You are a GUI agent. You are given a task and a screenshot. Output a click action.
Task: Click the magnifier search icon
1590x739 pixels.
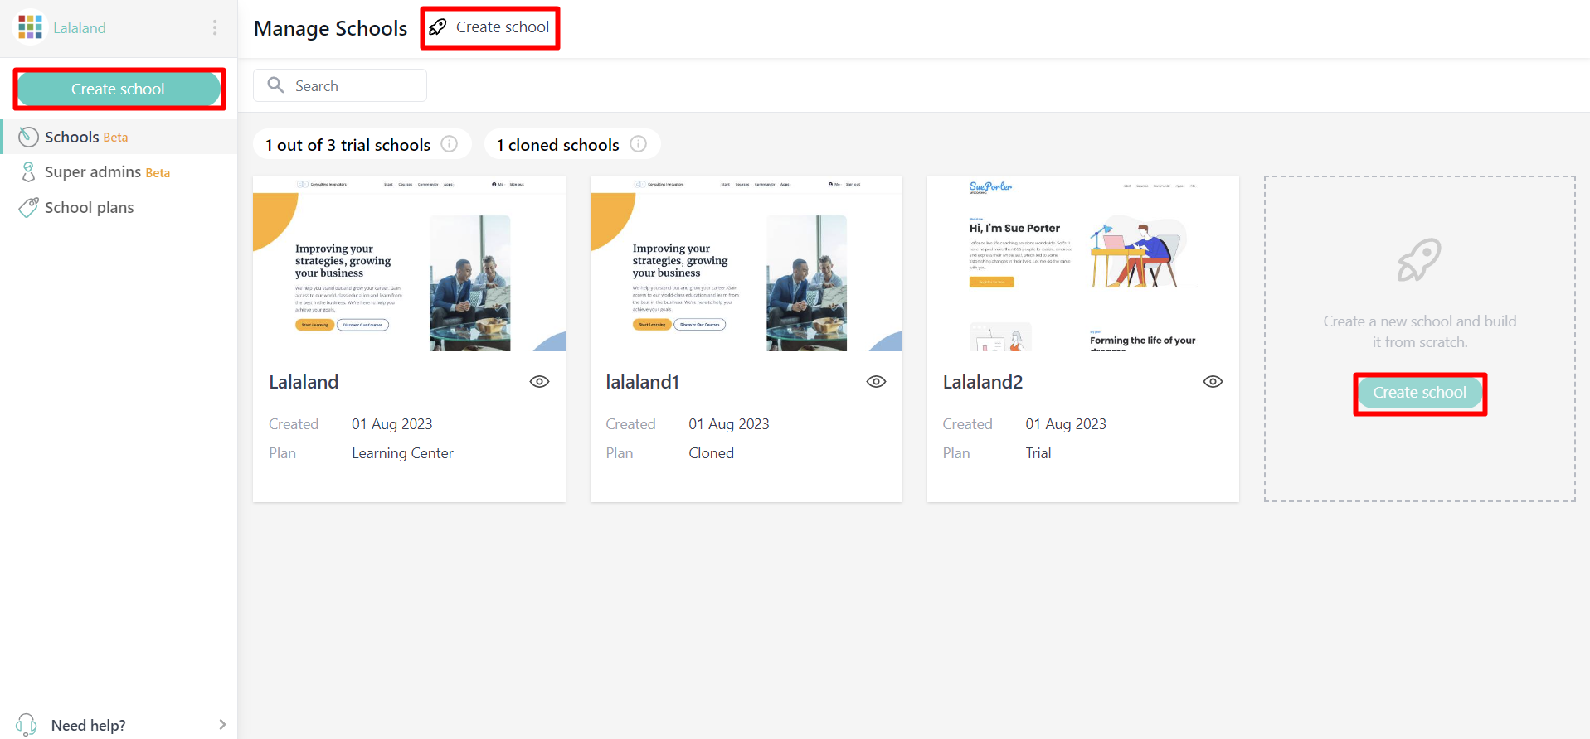(x=275, y=85)
